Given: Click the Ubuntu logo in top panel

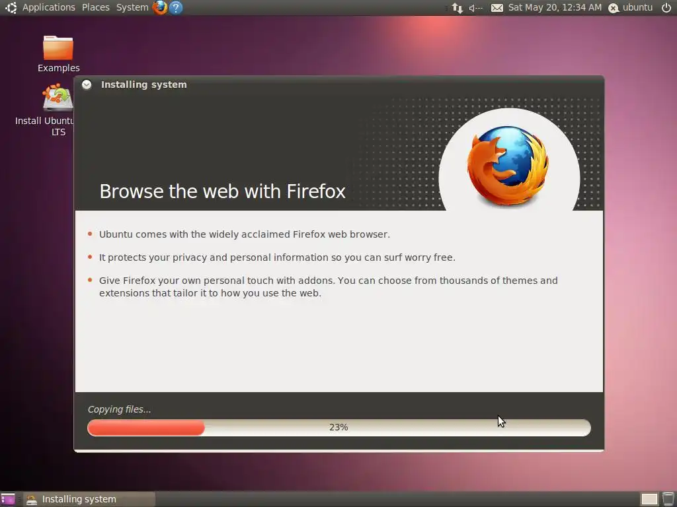Looking at the screenshot, I should [x=11, y=7].
